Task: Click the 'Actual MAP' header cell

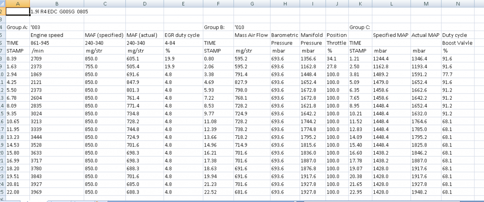Action: pos(426,35)
